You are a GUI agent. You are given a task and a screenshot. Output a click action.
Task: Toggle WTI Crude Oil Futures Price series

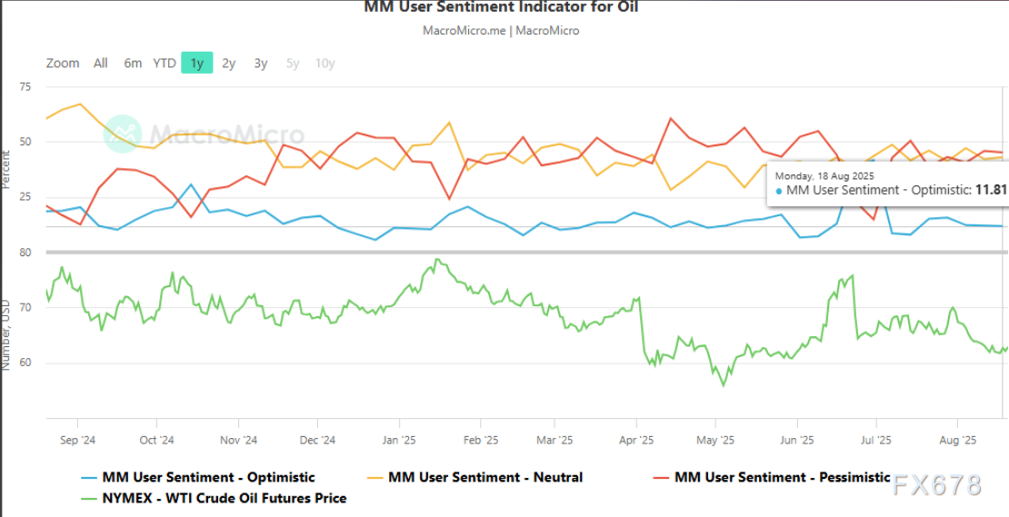pyautogui.click(x=225, y=497)
